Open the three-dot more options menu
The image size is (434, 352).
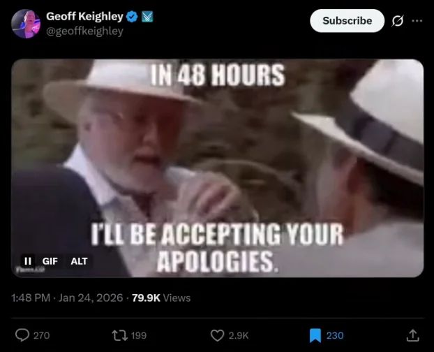pyautogui.click(x=417, y=21)
